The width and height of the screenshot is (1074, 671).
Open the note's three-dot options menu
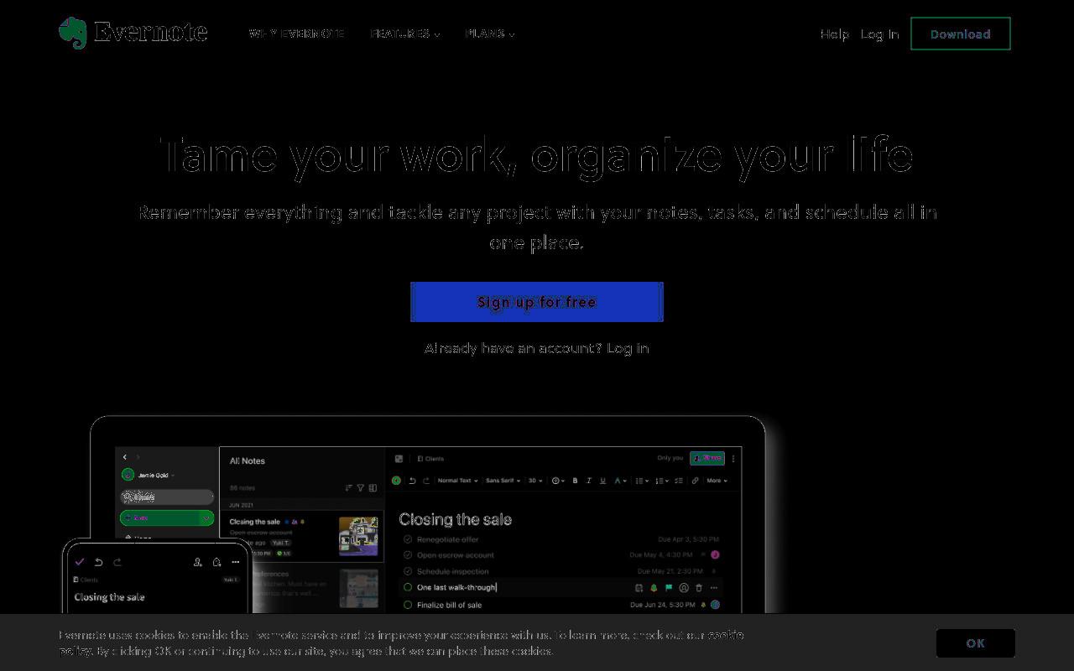click(x=733, y=458)
